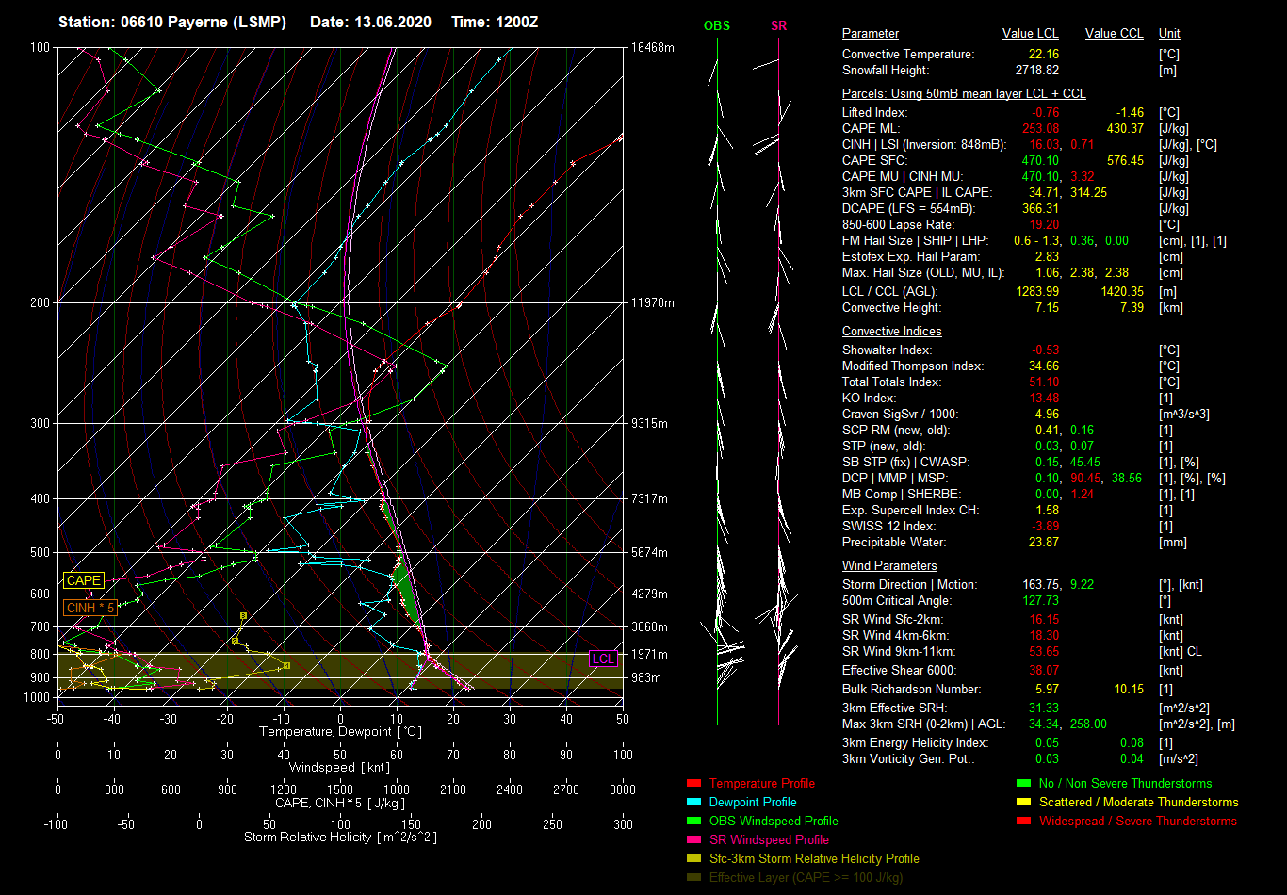Select the Value LCL column header
Viewport: 1287px width, 895px height.
pyautogui.click(x=1031, y=34)
